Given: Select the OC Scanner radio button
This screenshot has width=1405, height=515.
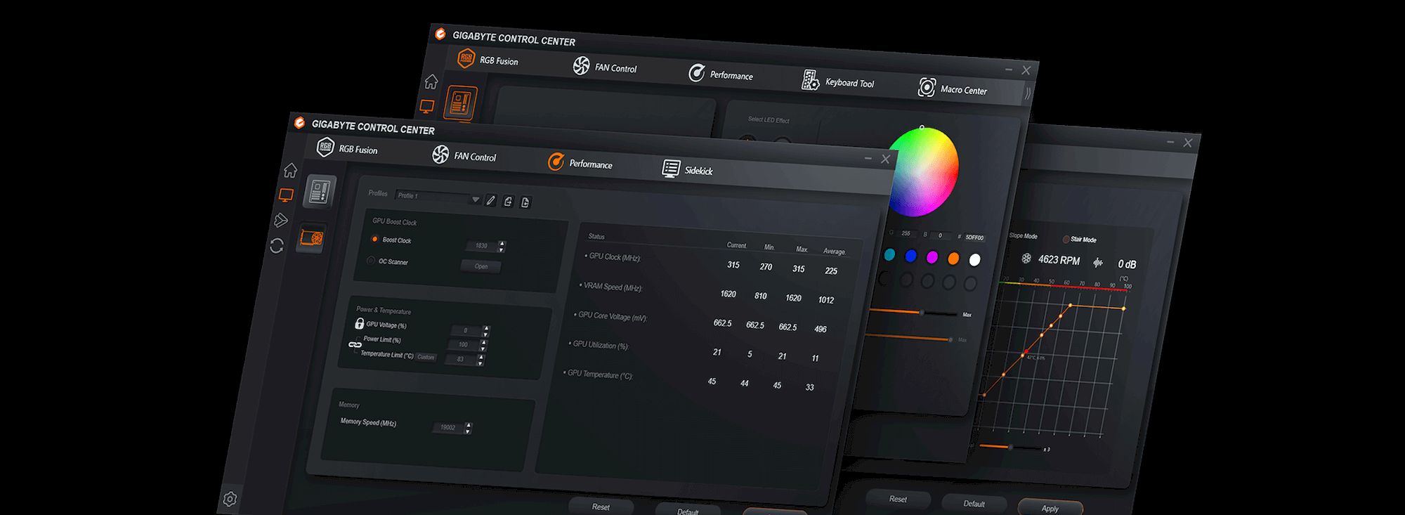Looking at the screenshot, I should (x=371, y=261).
